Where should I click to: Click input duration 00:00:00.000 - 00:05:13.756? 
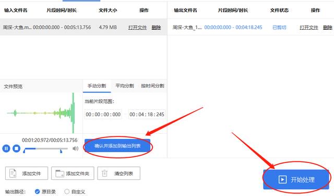pyautogui.click(x=62, y=27)
